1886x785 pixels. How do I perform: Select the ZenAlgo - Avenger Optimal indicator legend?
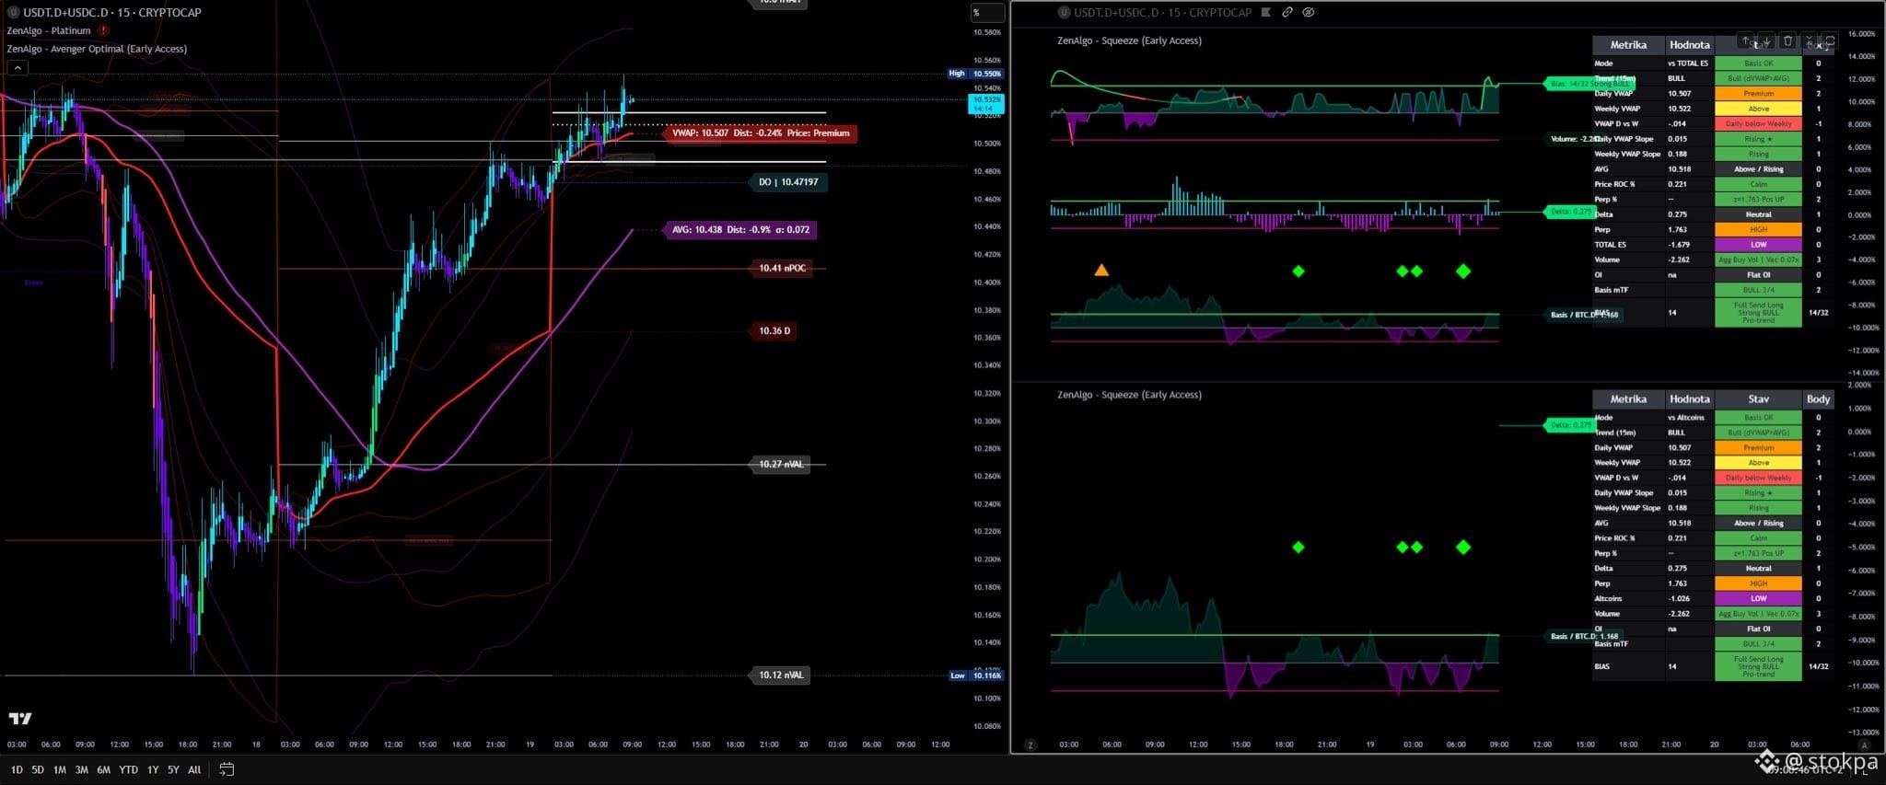[x=97, y=49]
